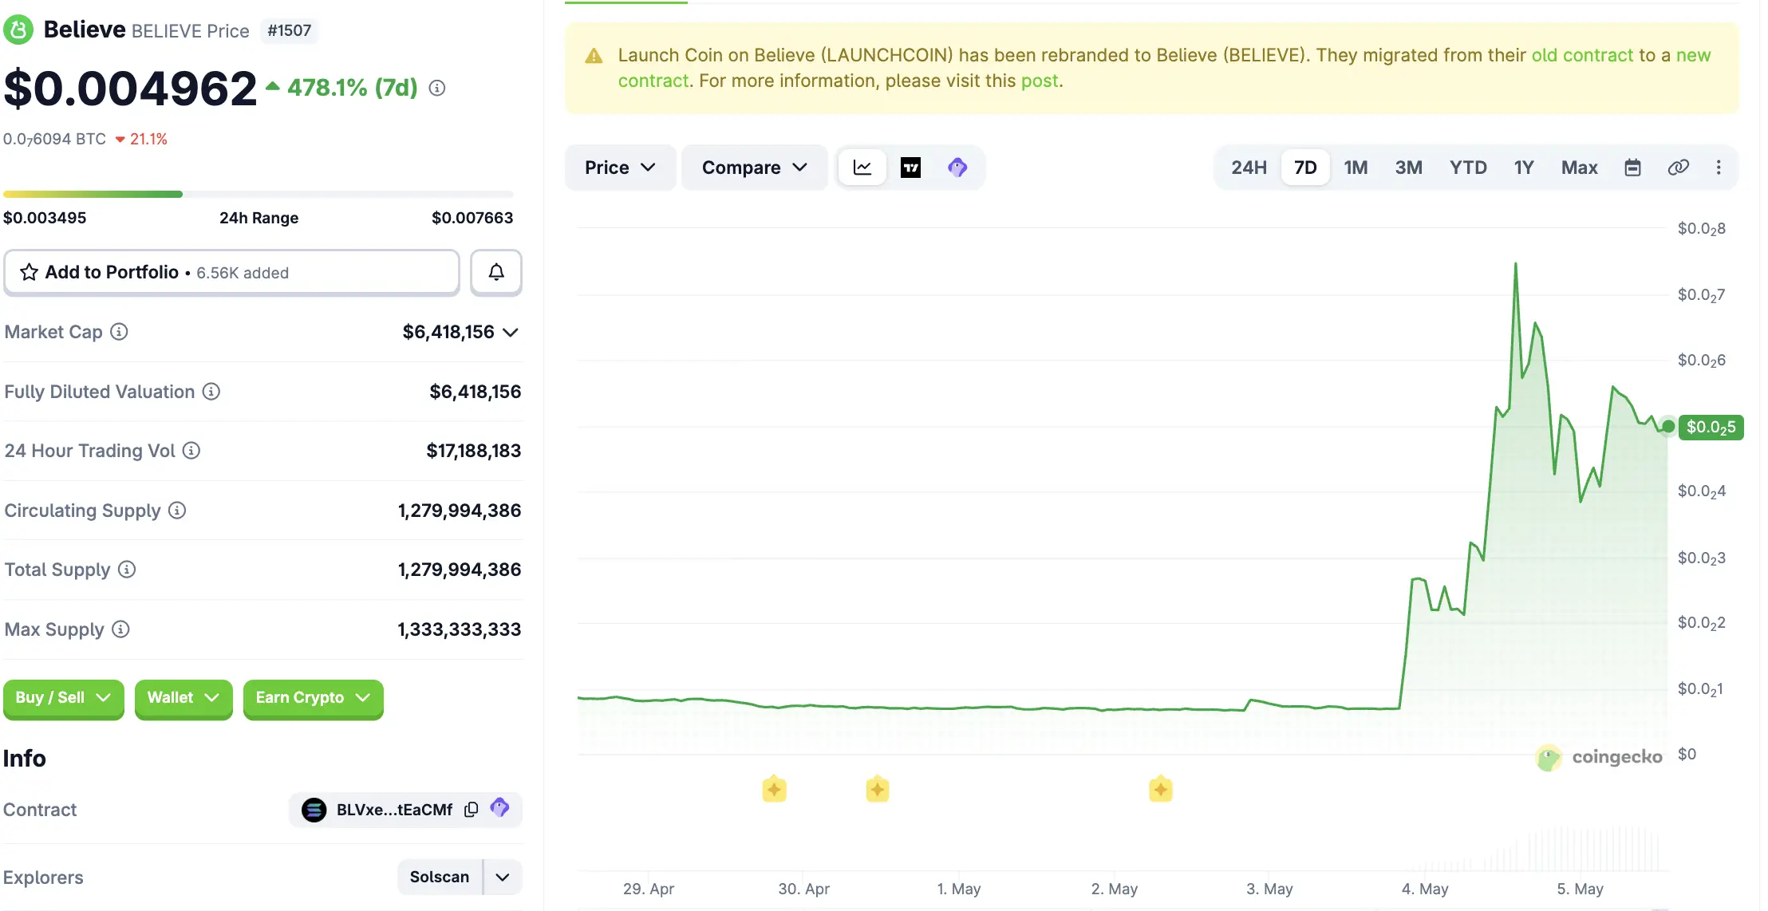Click the Solana chain icon in contract

pyautogui.click(x=314, y=810)
